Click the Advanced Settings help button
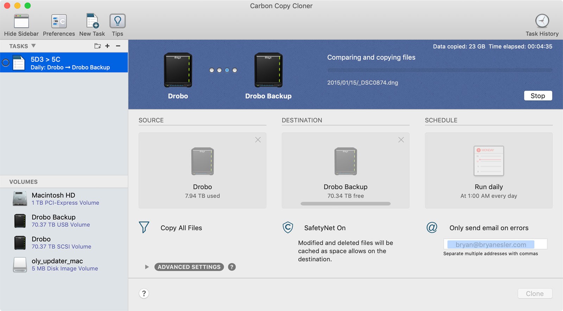Image resolution: width=563 pixels, height=311 pixels. (232, 267)
